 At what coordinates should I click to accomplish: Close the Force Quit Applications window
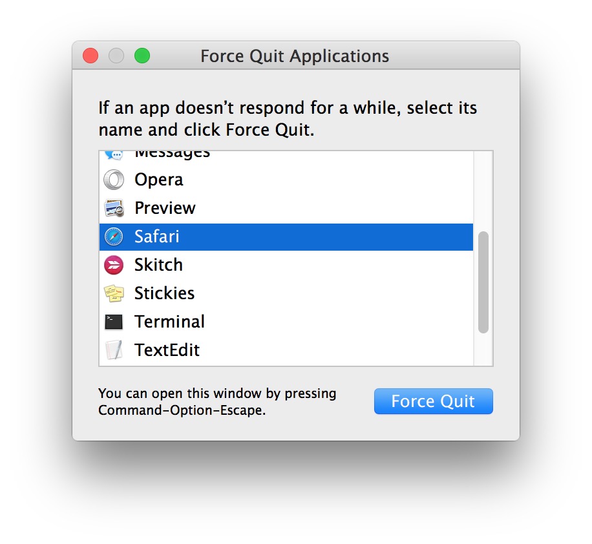click(90, 56)
